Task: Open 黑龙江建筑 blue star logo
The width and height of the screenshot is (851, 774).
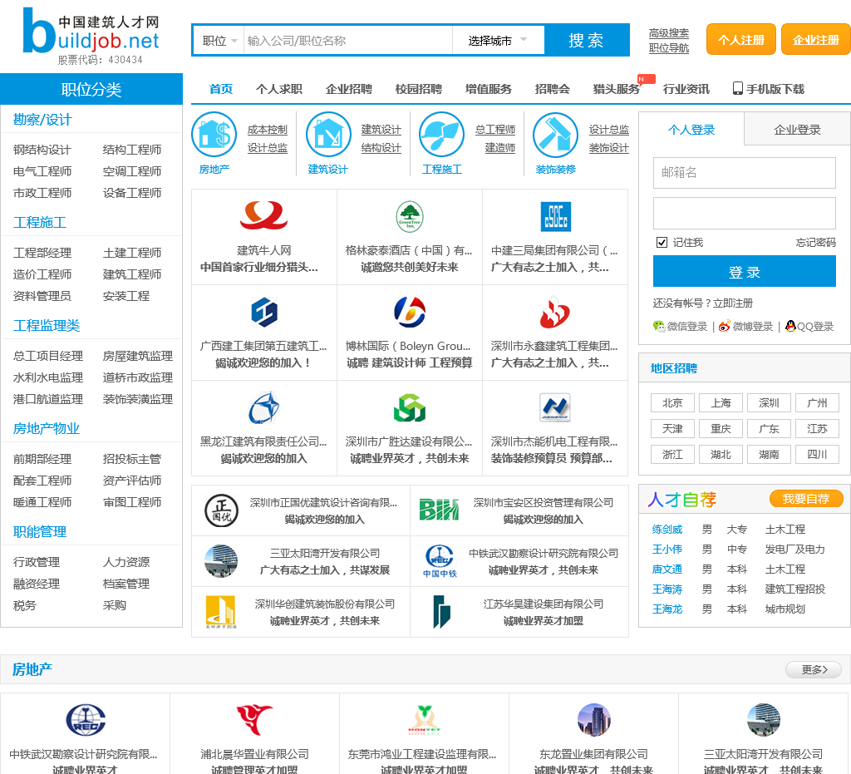Action: [x=263, y=407]
